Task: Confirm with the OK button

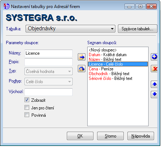Action: pyautogui.click(x=80, y=136)
